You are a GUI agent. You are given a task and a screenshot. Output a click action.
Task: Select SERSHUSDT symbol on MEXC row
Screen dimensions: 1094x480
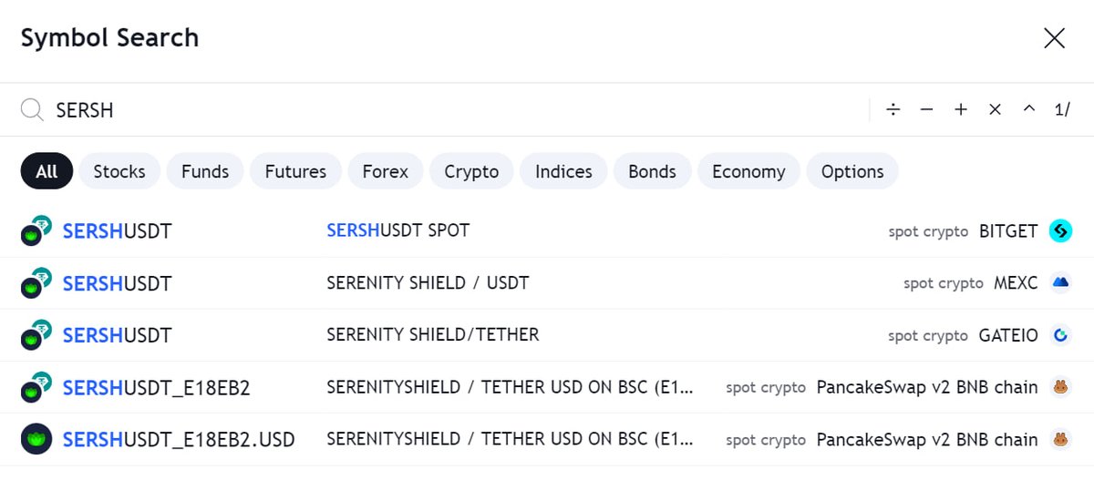coord(117,283)
